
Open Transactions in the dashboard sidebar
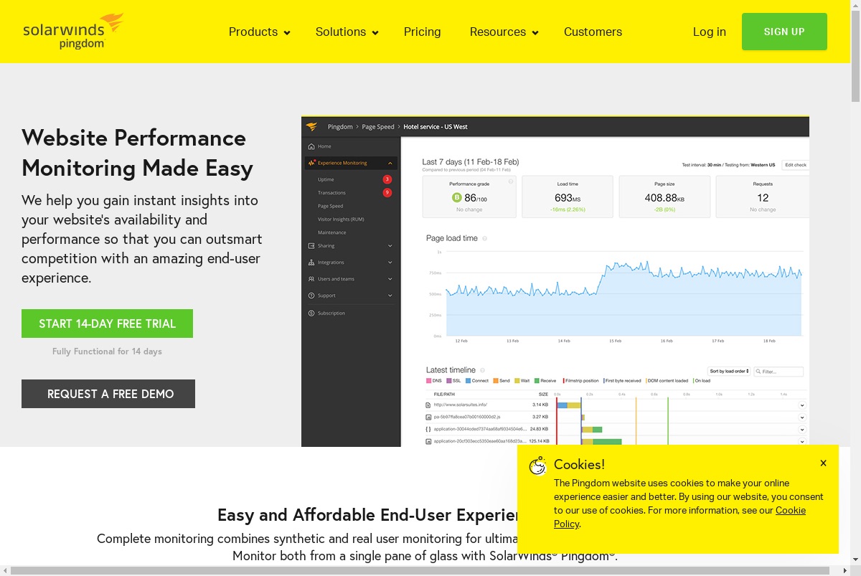tap(331, 192)
